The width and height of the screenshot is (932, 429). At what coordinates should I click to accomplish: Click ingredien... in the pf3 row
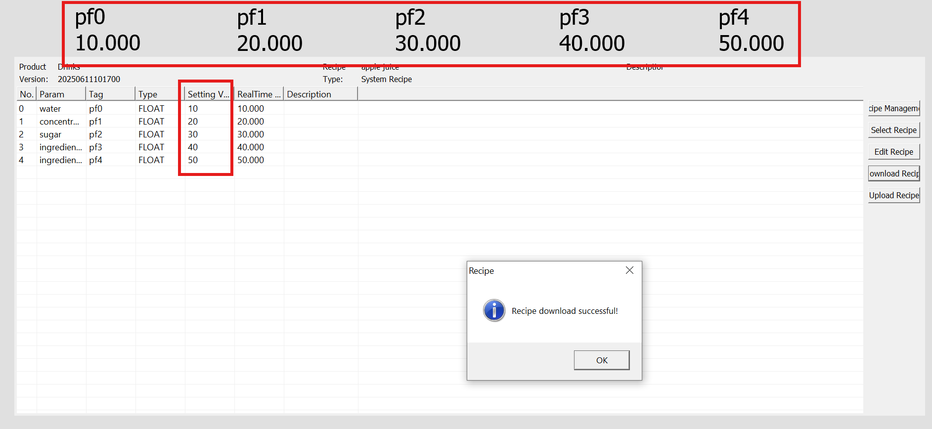click(61, 147)
